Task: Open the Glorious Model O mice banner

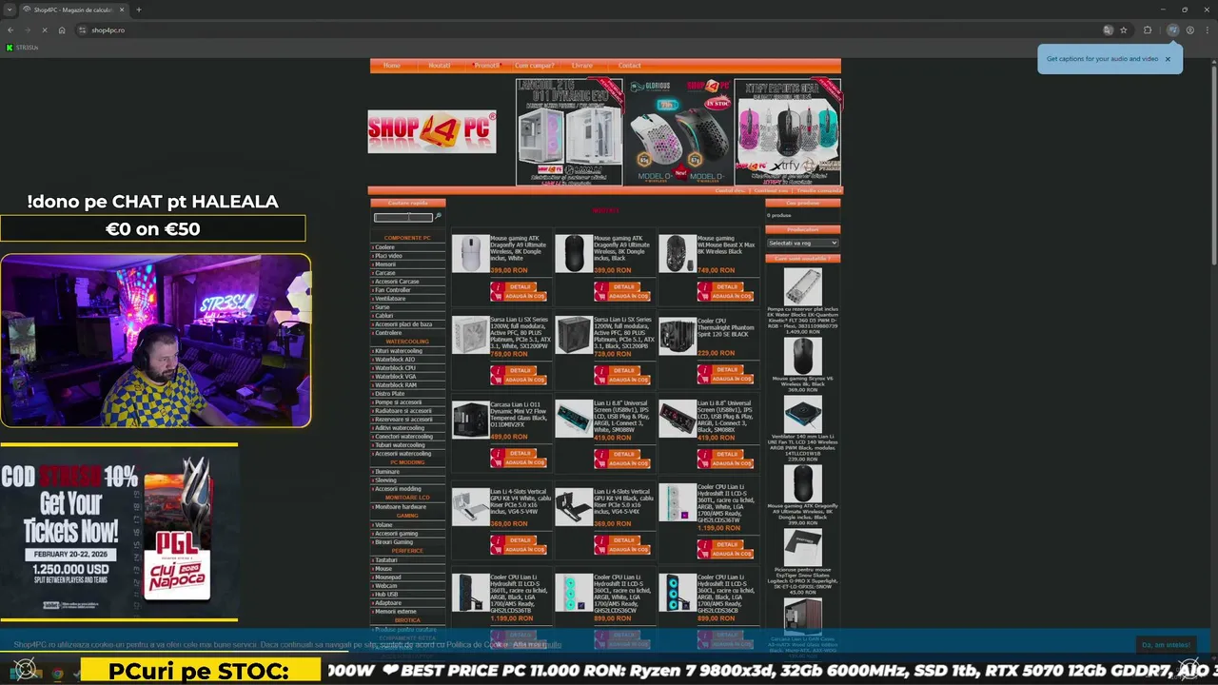Action: (678, 132)
